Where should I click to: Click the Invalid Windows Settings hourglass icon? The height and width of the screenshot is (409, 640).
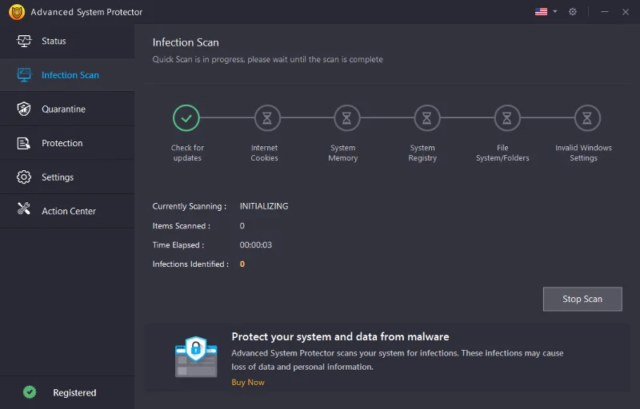pos(586,118)
